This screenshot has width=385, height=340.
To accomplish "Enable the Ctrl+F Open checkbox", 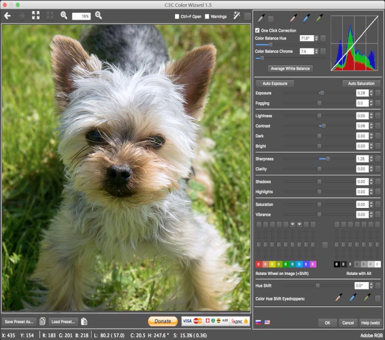I will 177,17.
